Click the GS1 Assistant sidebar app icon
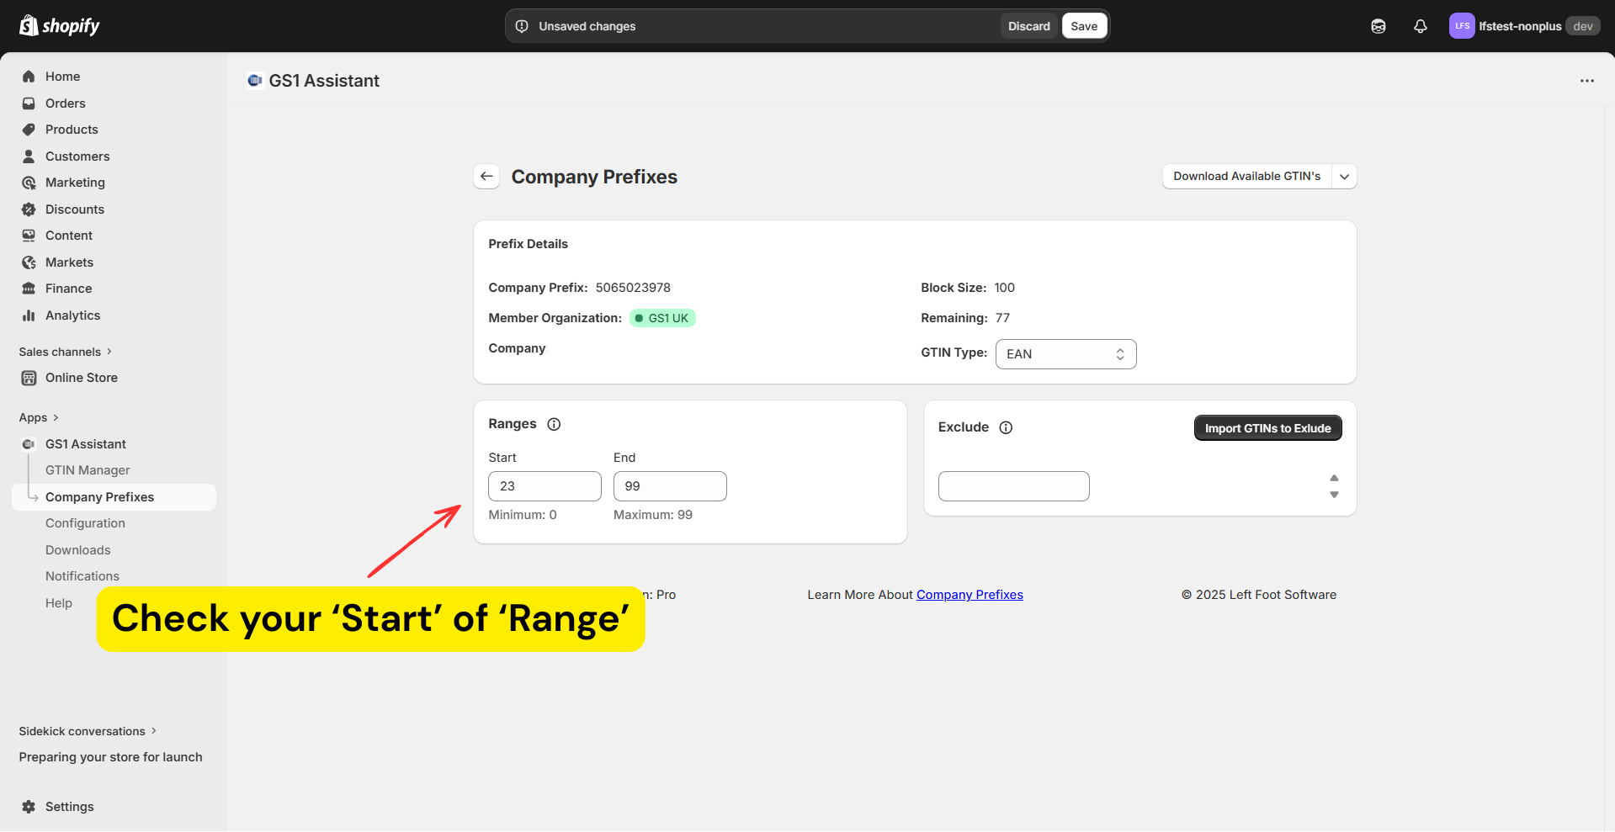The image size is (1615, 832). coord(29,444)
